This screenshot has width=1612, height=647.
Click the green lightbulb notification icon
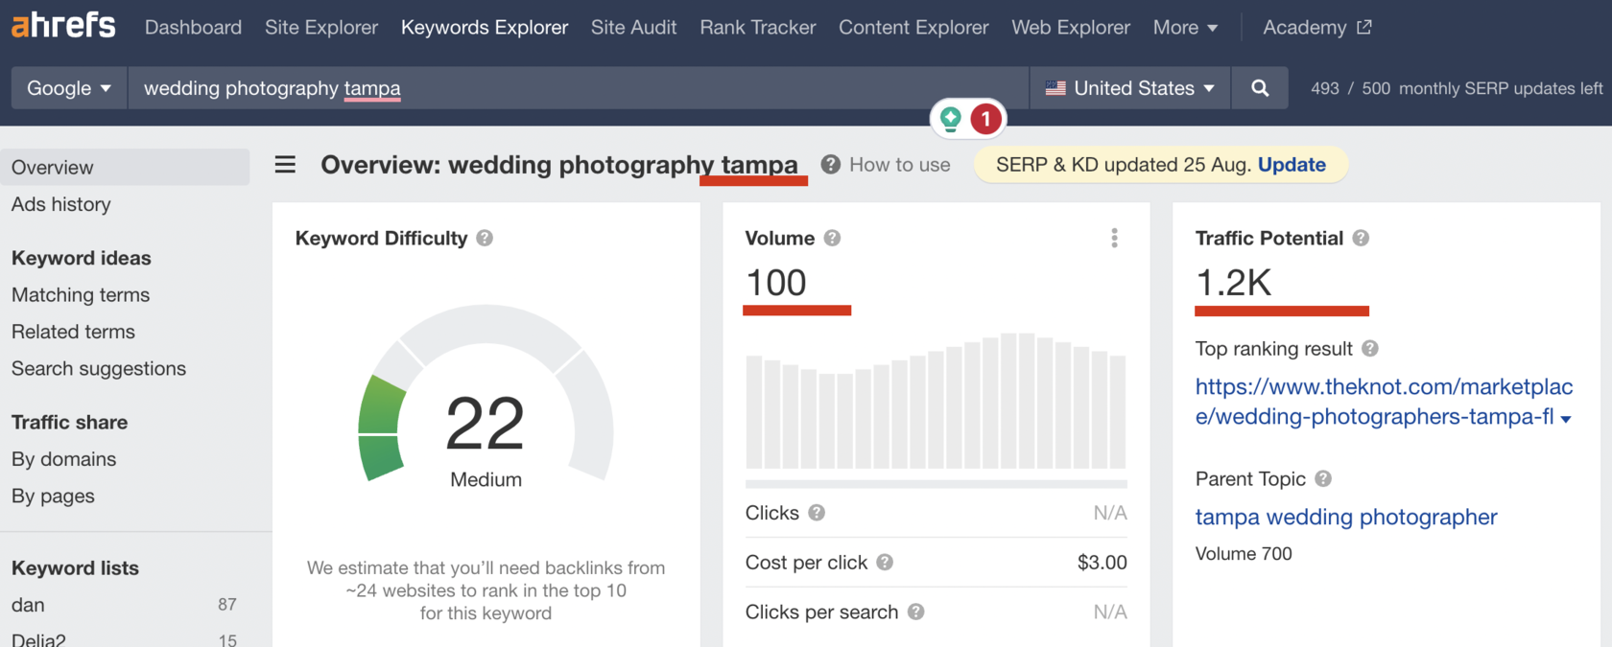point(951,119)
